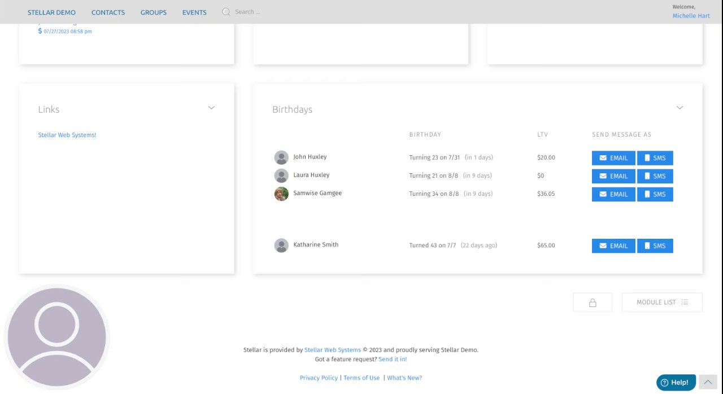Screen dimensions: 723x394
Task: Open the Groups menu
Action: pyautogui.click(x=154, y=12)
